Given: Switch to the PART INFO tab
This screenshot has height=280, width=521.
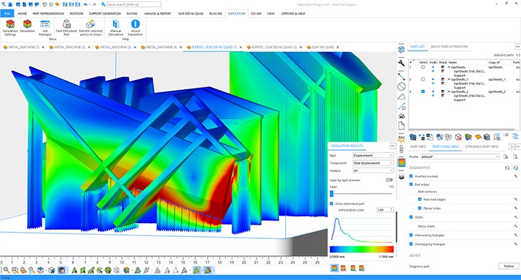Looking at the screenshot, I should tap(418, 147).
